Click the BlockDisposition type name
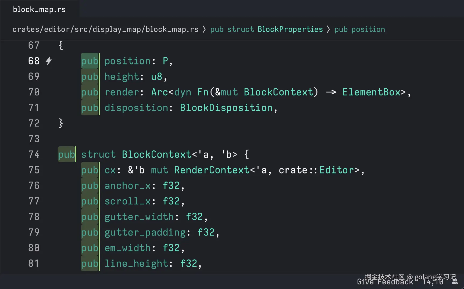The image size is (464, 289). click(x=226, y=108)
